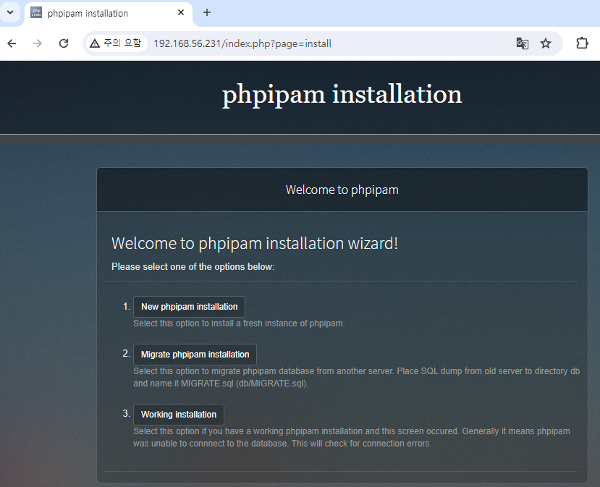
Task: Click the Welcome to phpipam header
Action: tap(342, 190)
